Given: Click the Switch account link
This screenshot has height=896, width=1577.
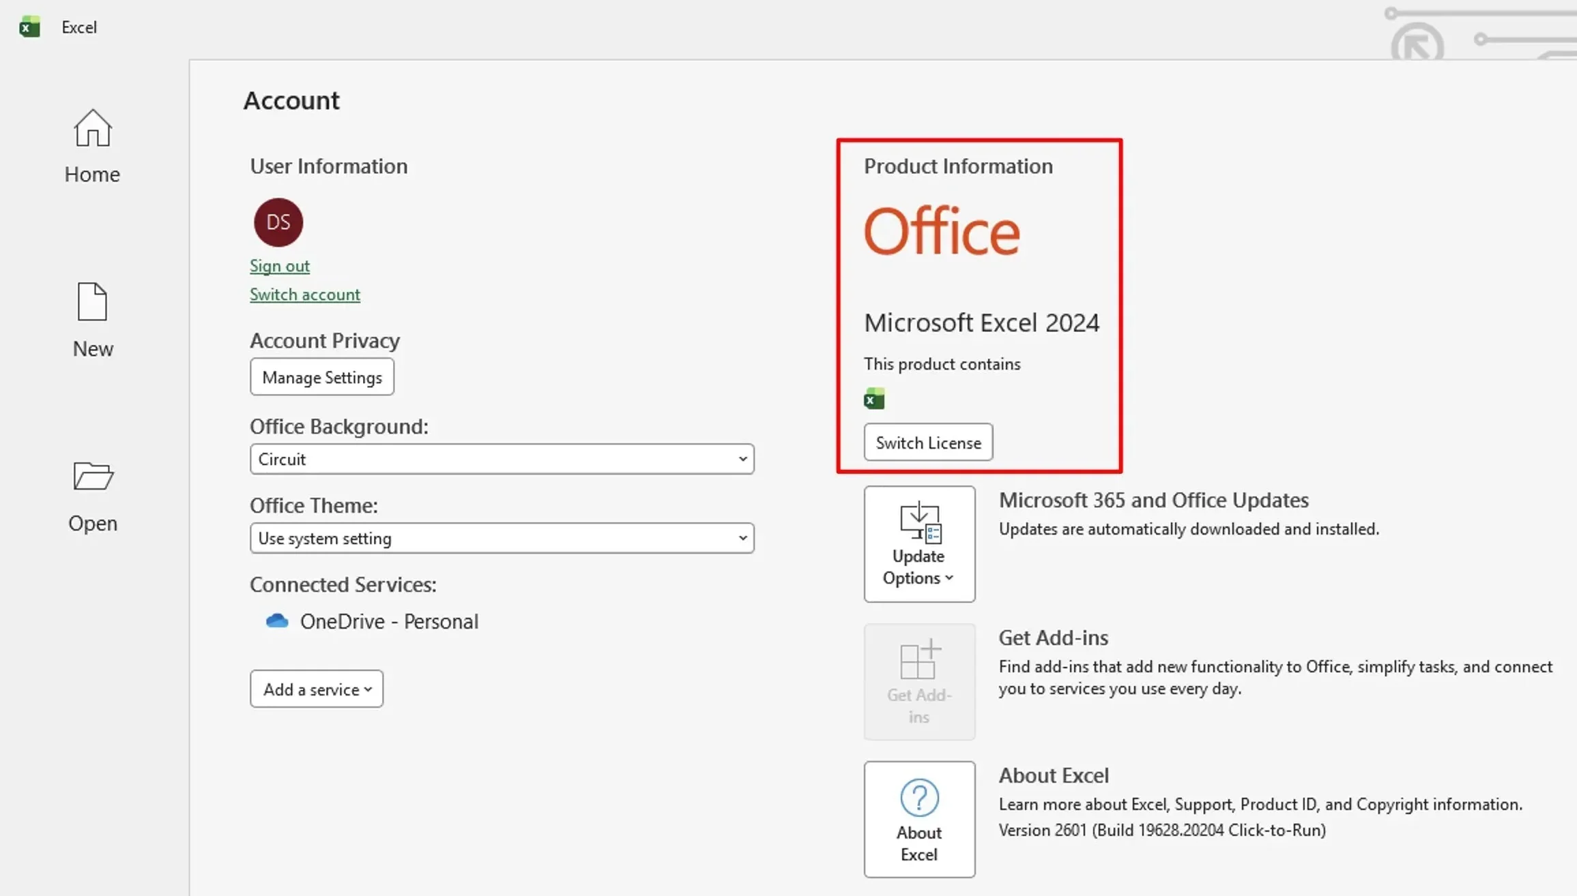Looking at the screenshot, I should 305,295.
